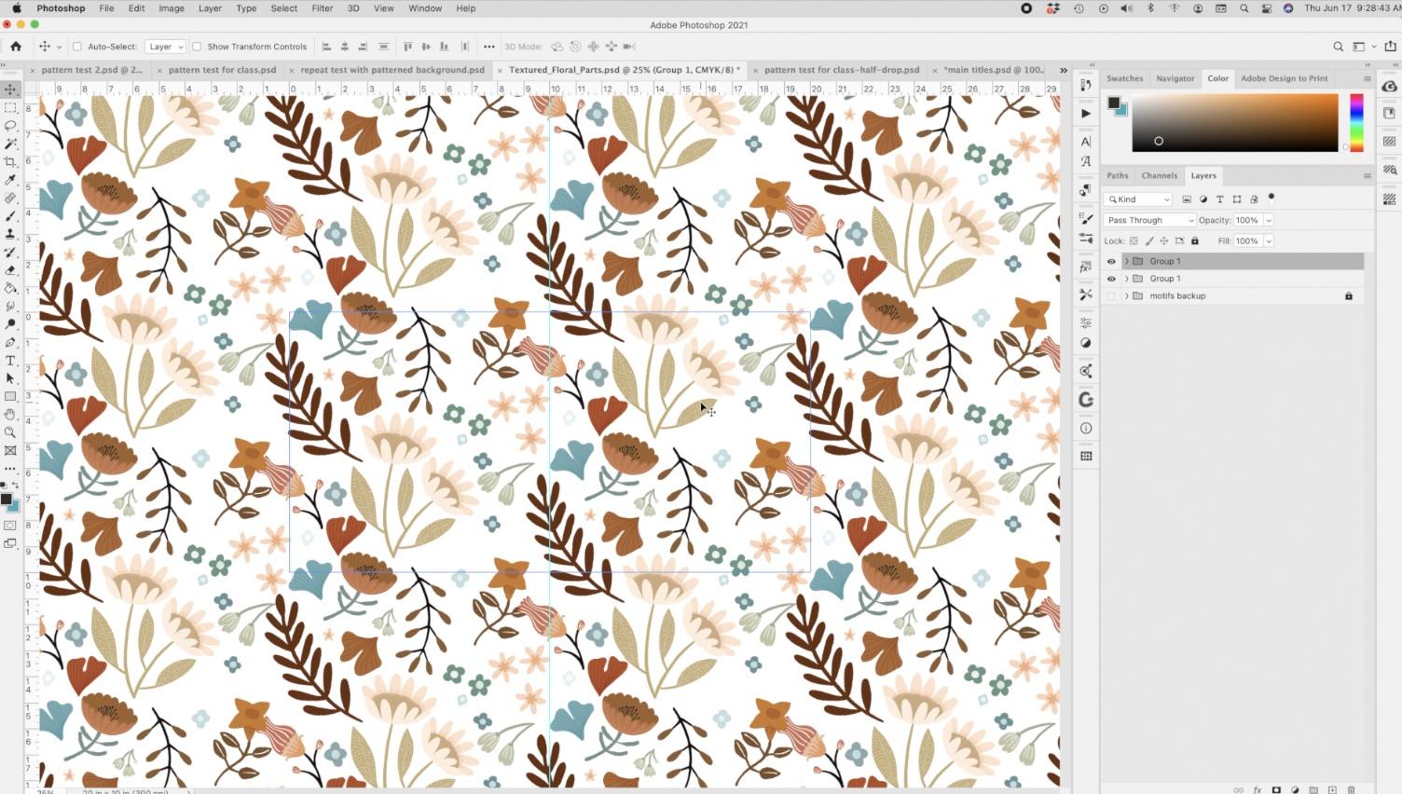The height and width of the screenshot is (794, 1402).
Task: Select the Horizontal Type tool
Action: (x=10, y=361)
